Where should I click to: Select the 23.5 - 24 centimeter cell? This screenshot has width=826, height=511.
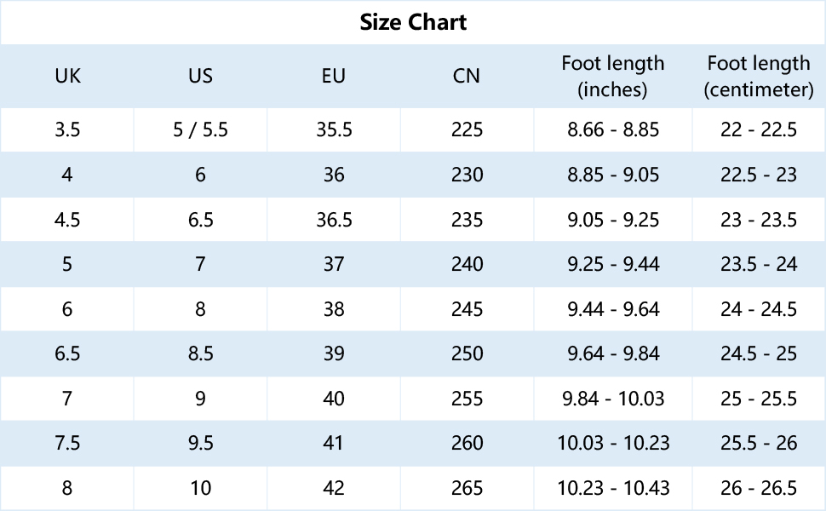(x=759, y=264)
